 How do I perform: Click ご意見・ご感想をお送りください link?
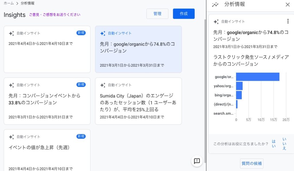(55, 15)
